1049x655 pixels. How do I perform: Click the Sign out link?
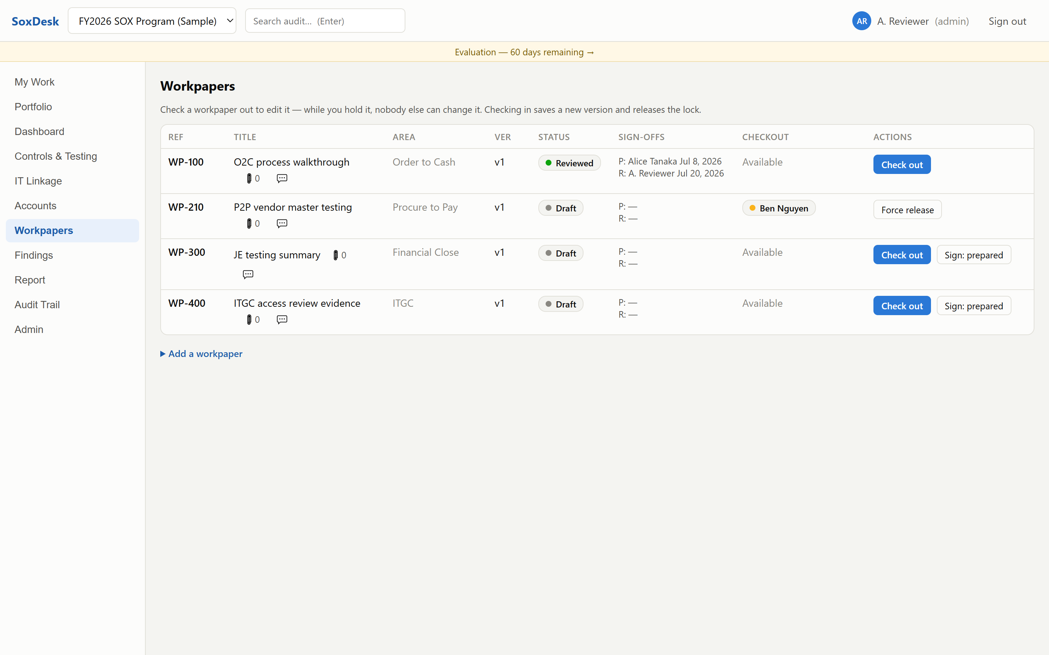point(1007,21)
